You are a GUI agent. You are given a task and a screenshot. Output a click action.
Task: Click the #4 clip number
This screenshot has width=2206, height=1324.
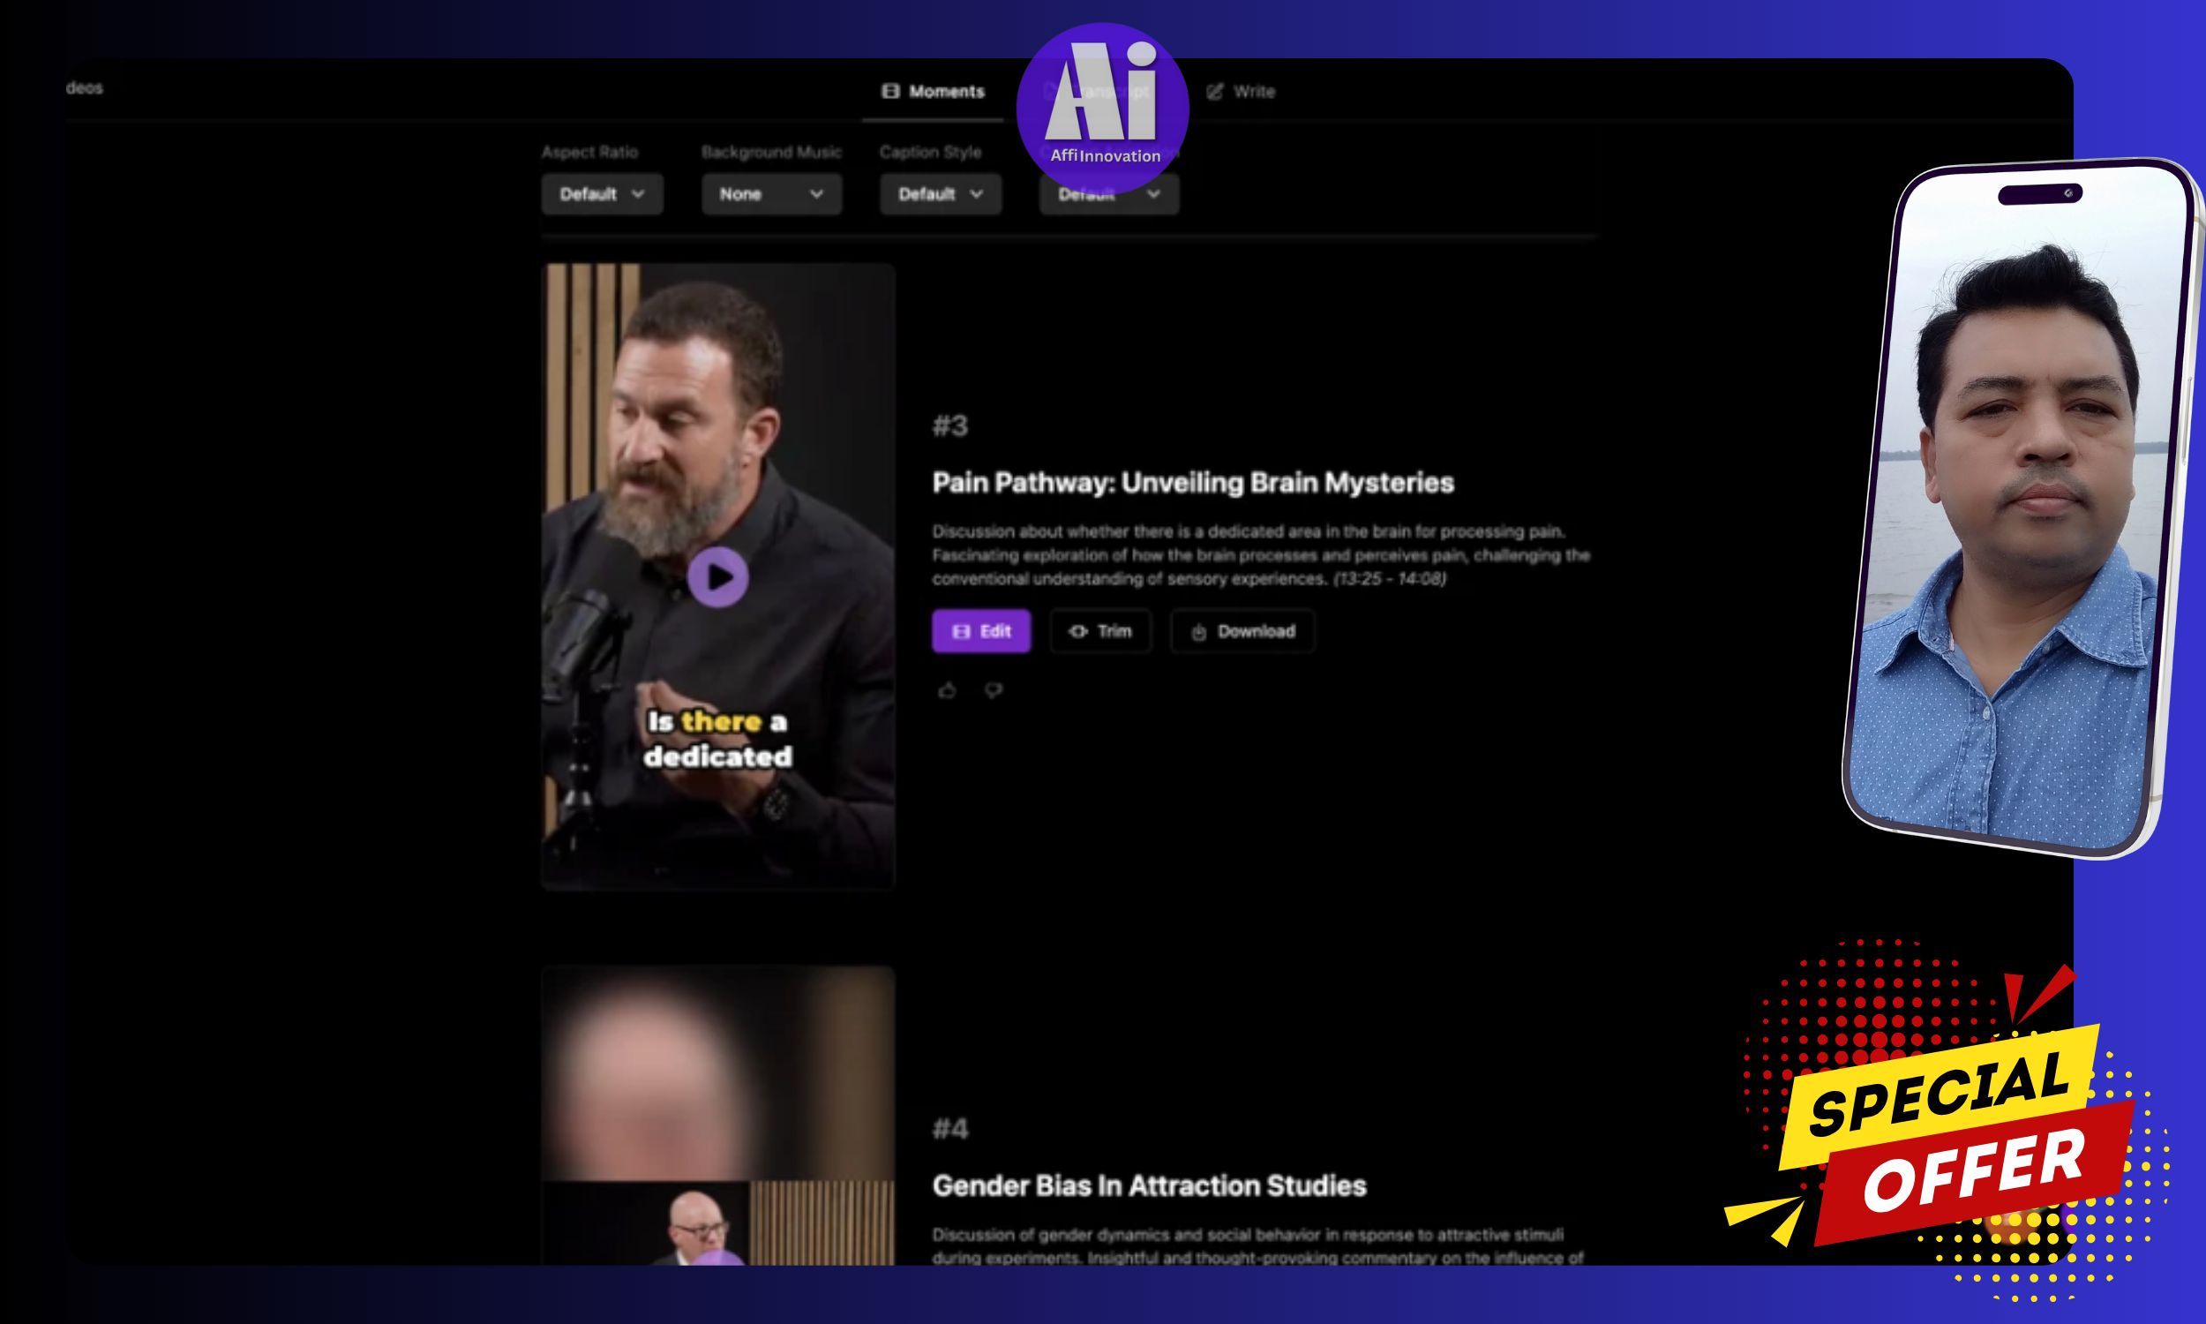[950, 1129]
